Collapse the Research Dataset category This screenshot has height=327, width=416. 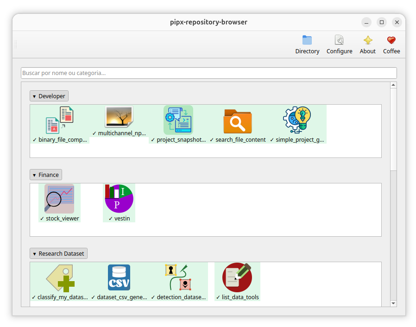[x=59, y=253]
